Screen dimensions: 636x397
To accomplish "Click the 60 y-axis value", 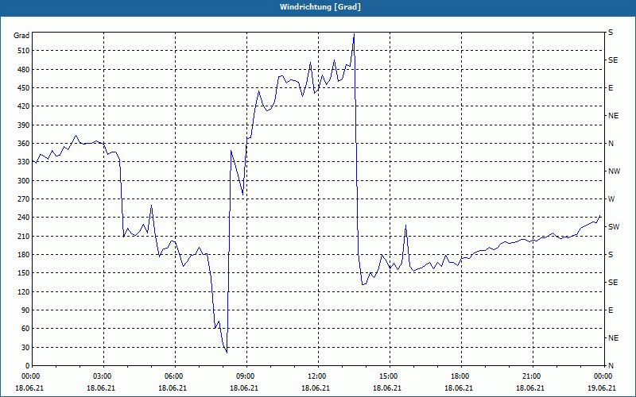I will 25,329.
